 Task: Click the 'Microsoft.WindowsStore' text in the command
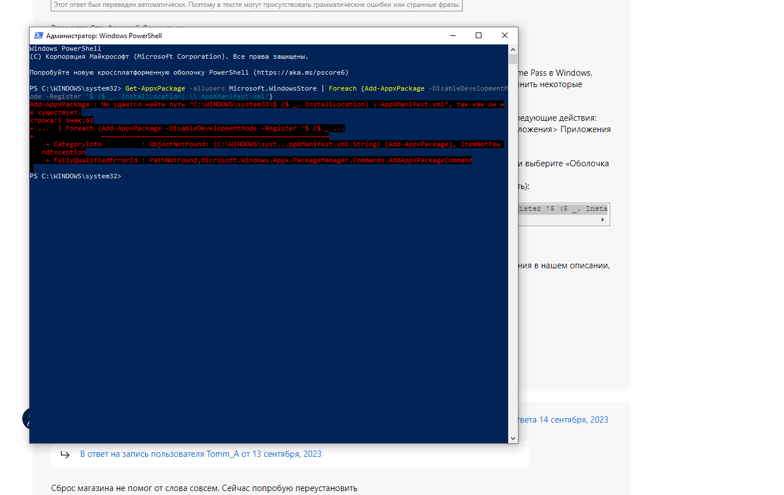click(x=273, y=88)
